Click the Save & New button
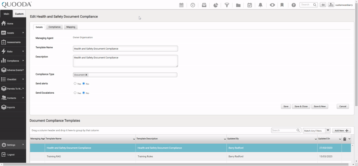The width and height of the screenshot is (358, 166). point(320,106)
